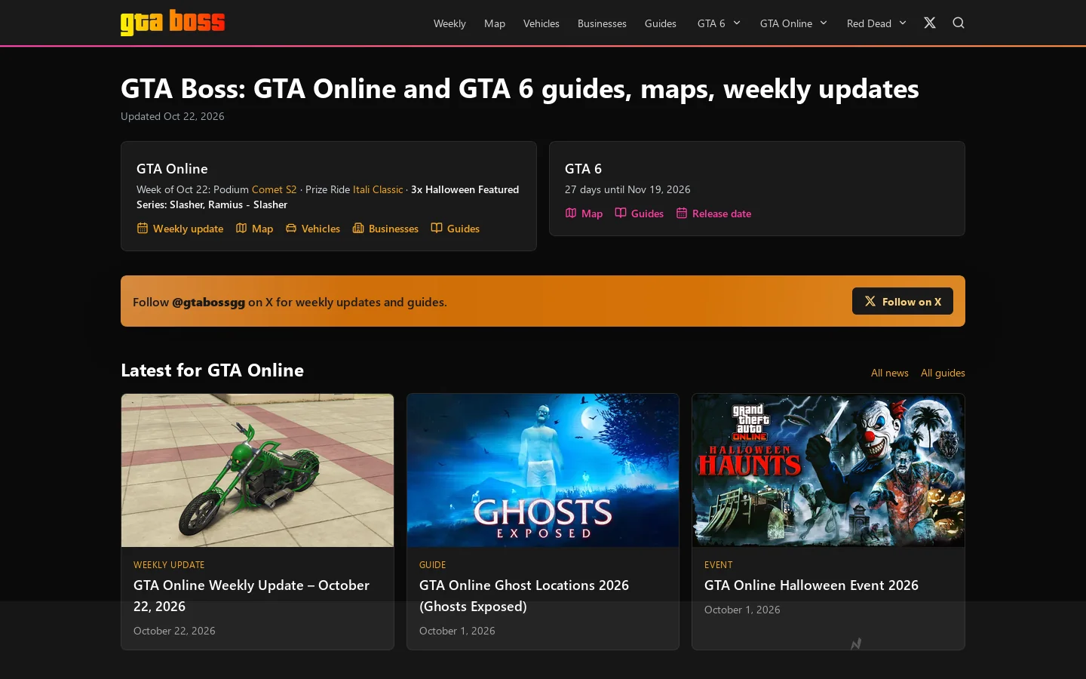The width and height of the screenshot is (1086, 679).
Task: Expand the GTA Online menu chevron
Action: [x=824, y=23]
